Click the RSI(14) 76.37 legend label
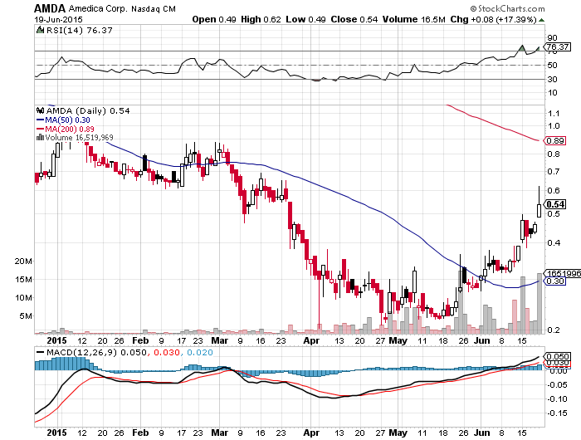Viewport: 581px width, 440px height. (80, 31)
